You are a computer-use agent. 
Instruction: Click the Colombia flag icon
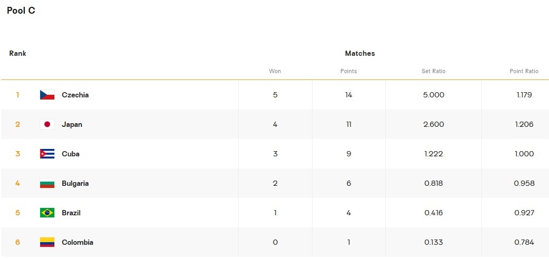pos(47,242)
